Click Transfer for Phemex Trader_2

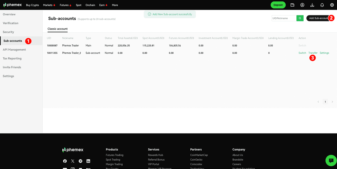coord(313,53)
